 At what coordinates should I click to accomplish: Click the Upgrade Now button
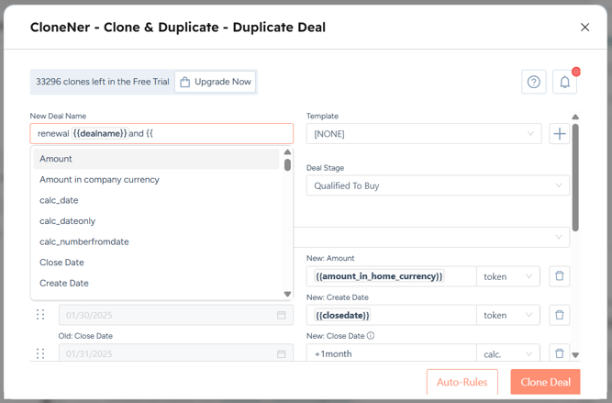pyautogui.click(x=215, y=82)
